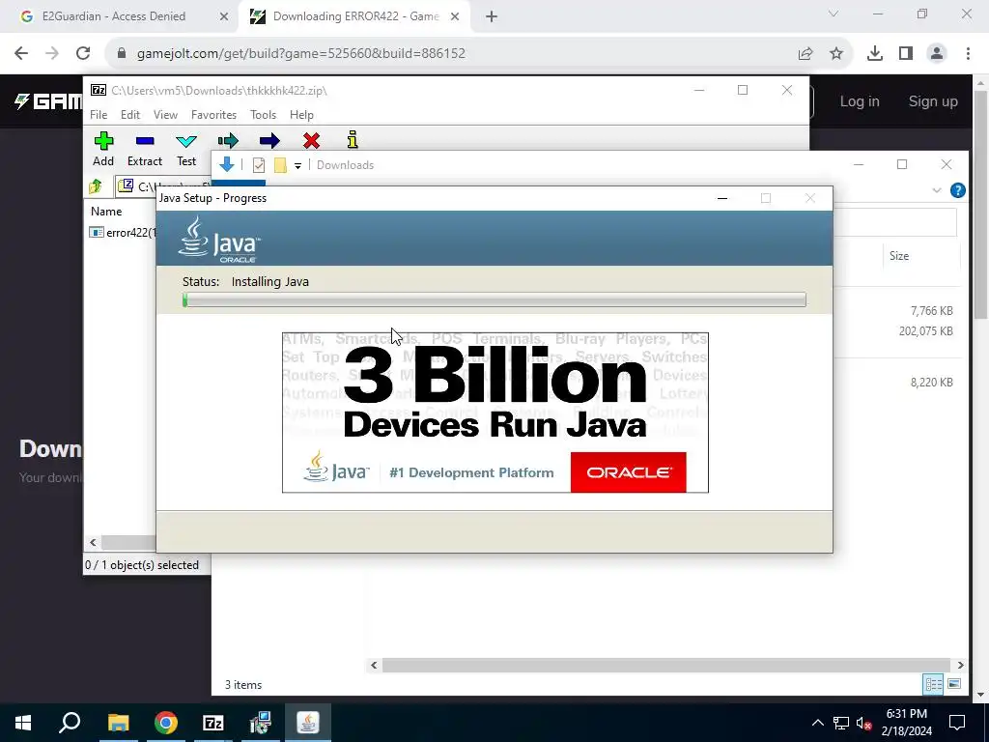Click the installer icon on the taskbar
This screenshot has height=742, width=989.
(x=261, y=723)
